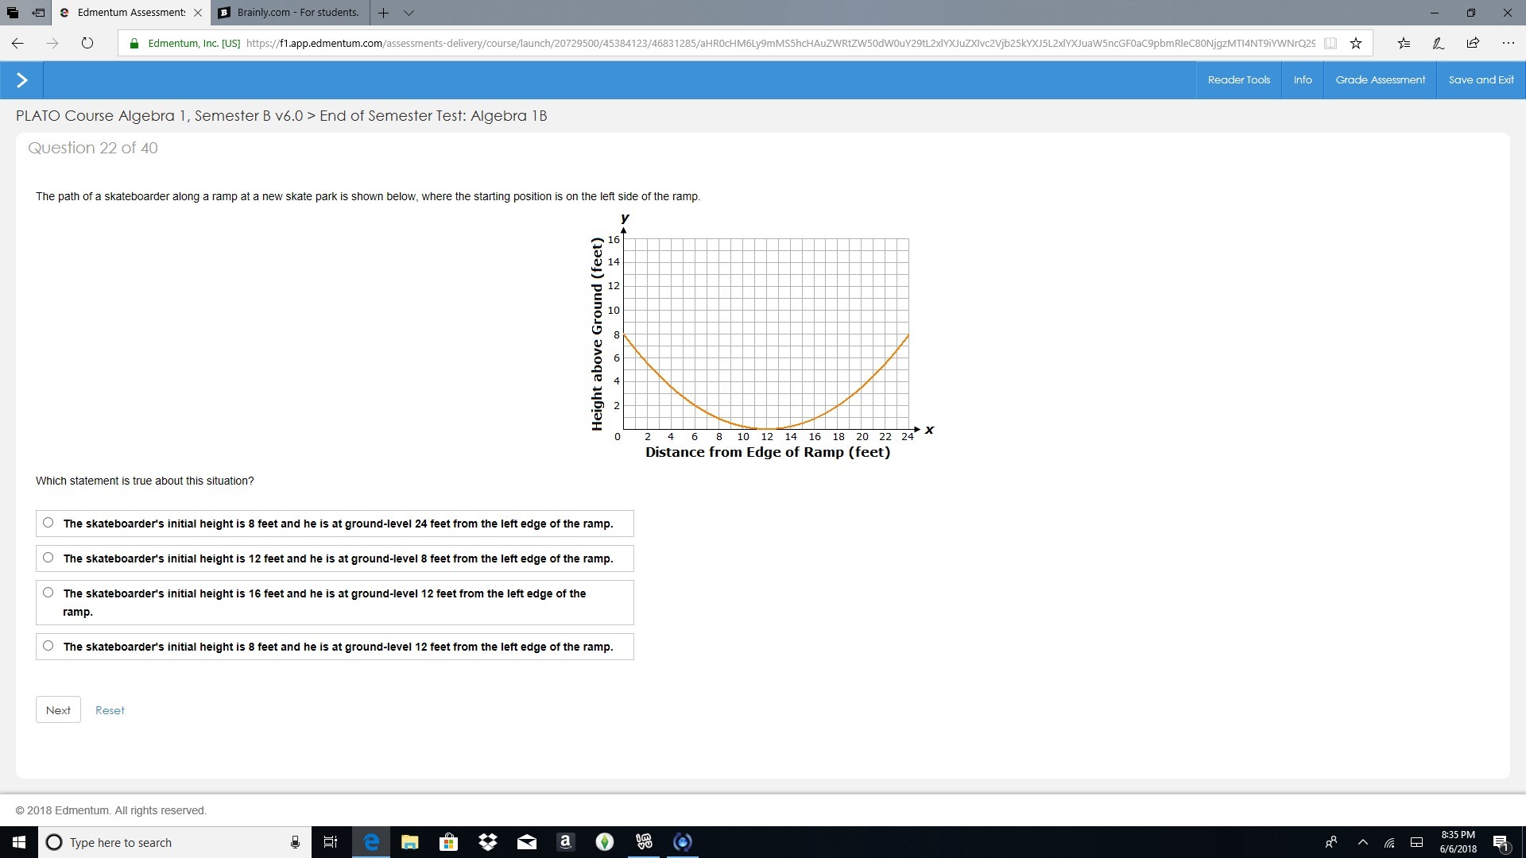
Task: Open the reading view book icon
Action: point(1330,44)
